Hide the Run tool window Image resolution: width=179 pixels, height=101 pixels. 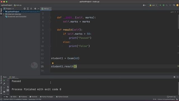point(178,77)
